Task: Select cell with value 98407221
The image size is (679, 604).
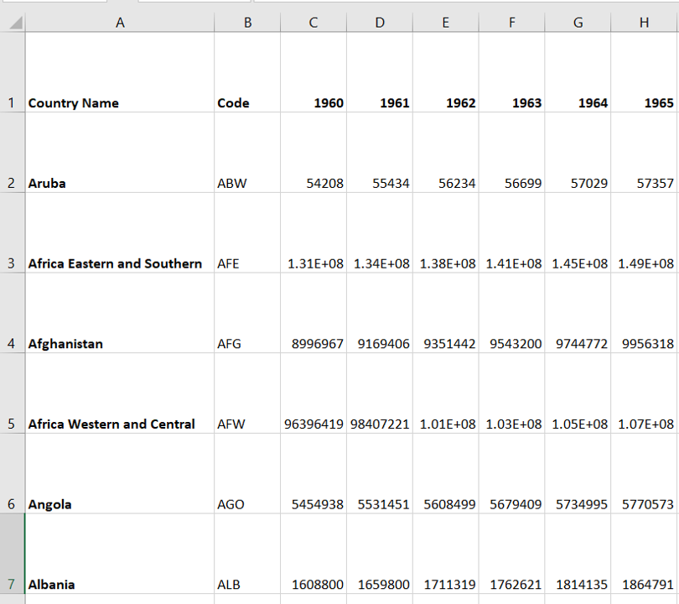Action: pos(380,393)
